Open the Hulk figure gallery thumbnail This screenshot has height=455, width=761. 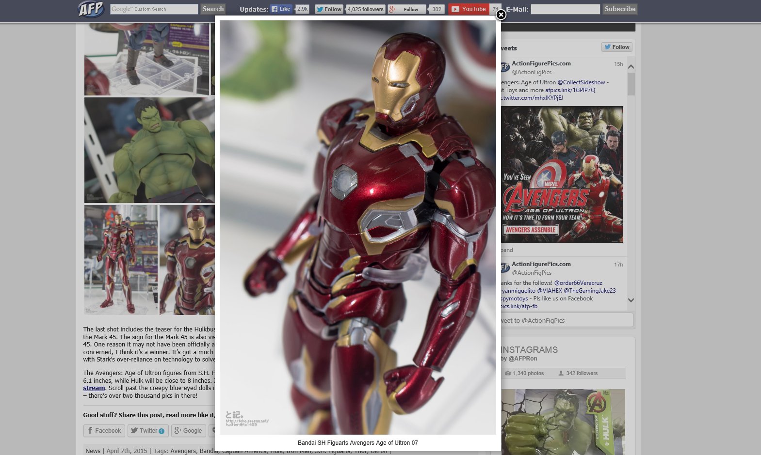[x=149, y=150]
